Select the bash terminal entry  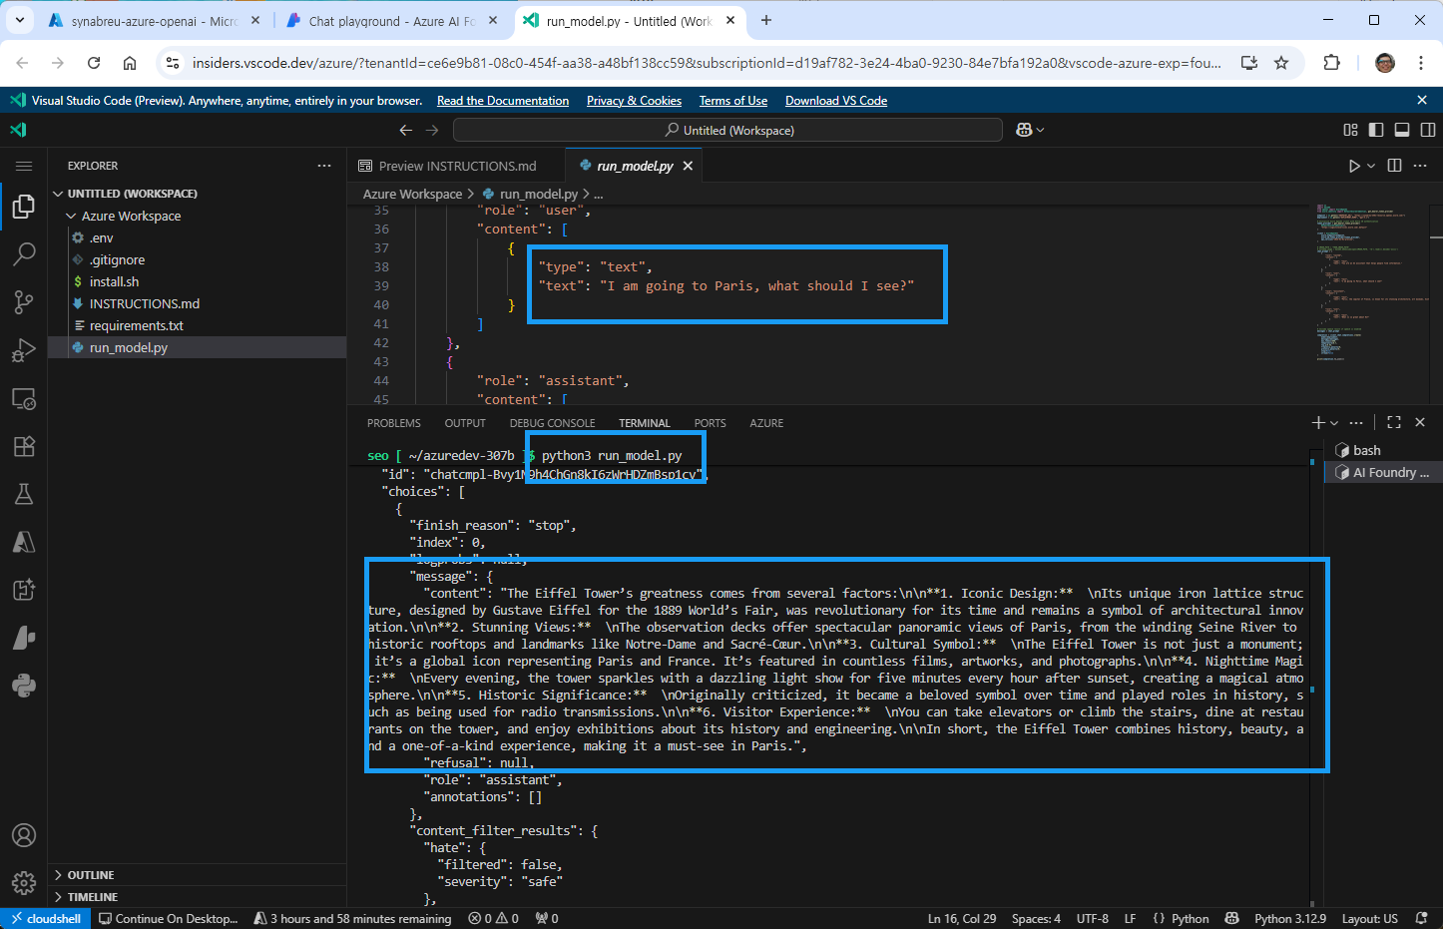point(1382,450)
